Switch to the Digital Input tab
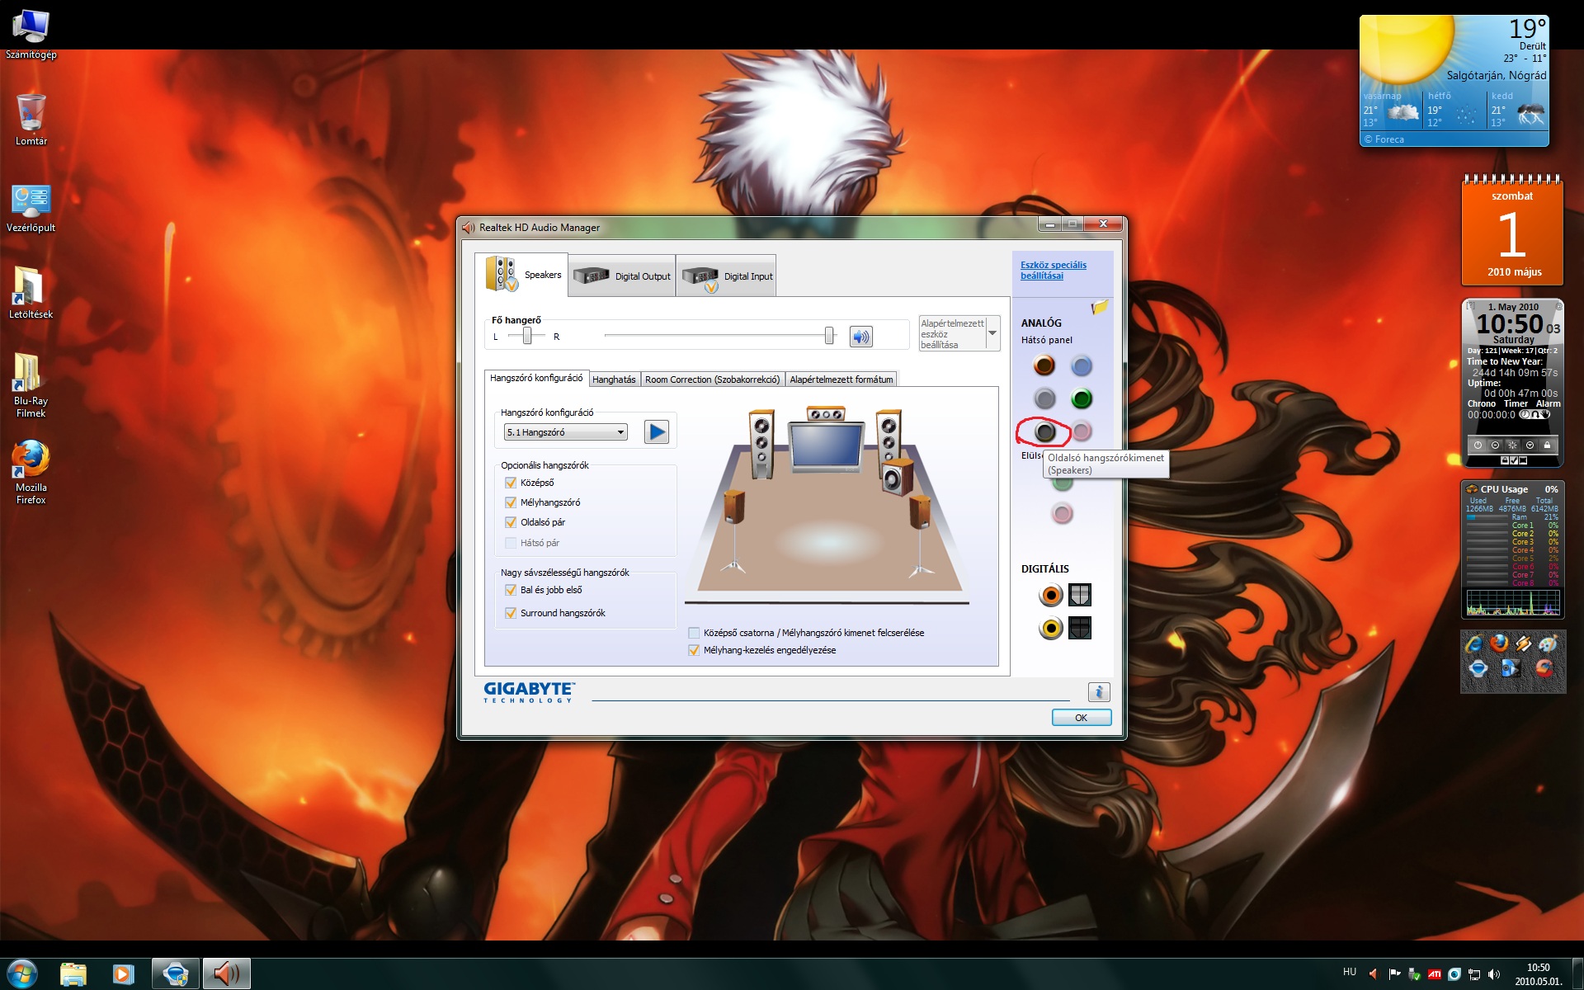The image size is (1584, 990). [x=726, y=276]
